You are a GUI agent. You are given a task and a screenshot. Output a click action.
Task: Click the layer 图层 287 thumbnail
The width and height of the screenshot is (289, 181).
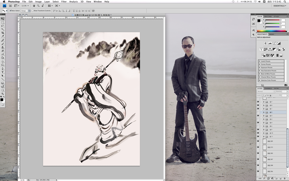point(265,159)
